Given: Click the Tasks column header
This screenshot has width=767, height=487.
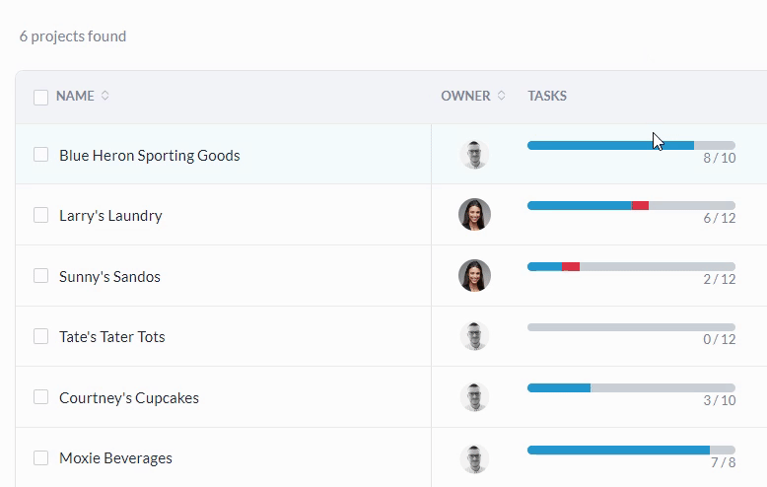Looking at the screenshot, I should [547, 96].
